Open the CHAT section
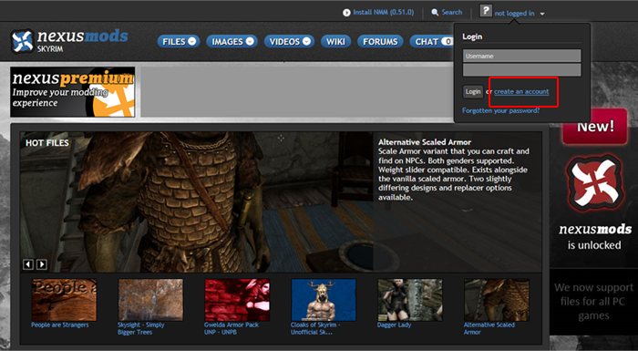This screenshot has height=351, width=638. coord(432,42)
